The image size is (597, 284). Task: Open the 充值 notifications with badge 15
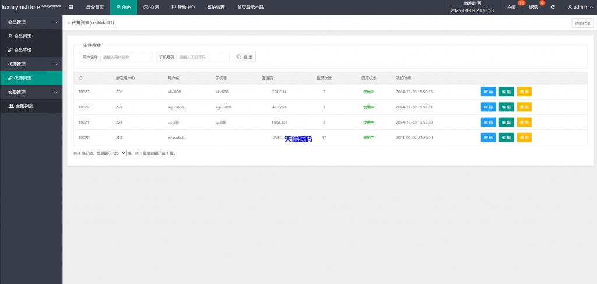click(x=512, y=8)
